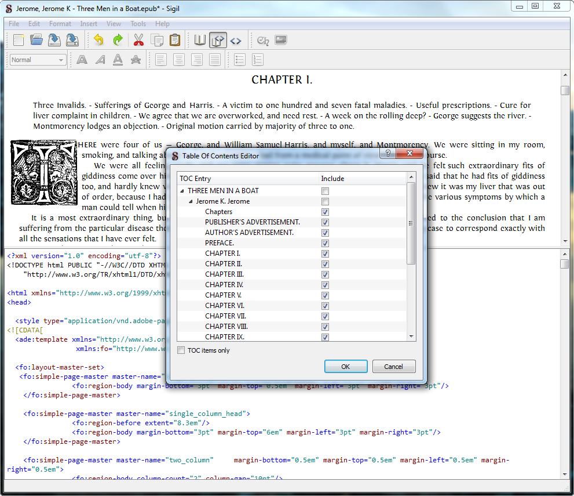Check Include box for THREE MEN IN A BOAT

coord(325,191)
